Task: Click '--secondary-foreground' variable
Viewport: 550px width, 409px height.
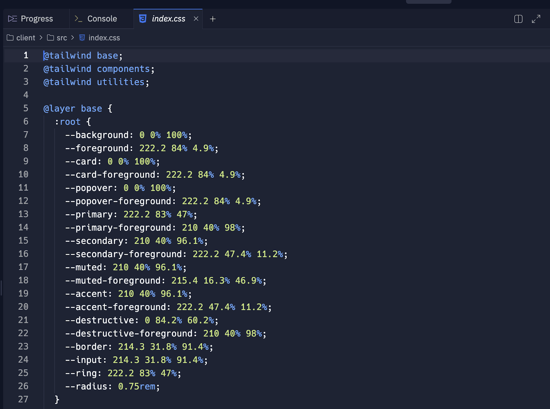Action: [x=123, y=254]
